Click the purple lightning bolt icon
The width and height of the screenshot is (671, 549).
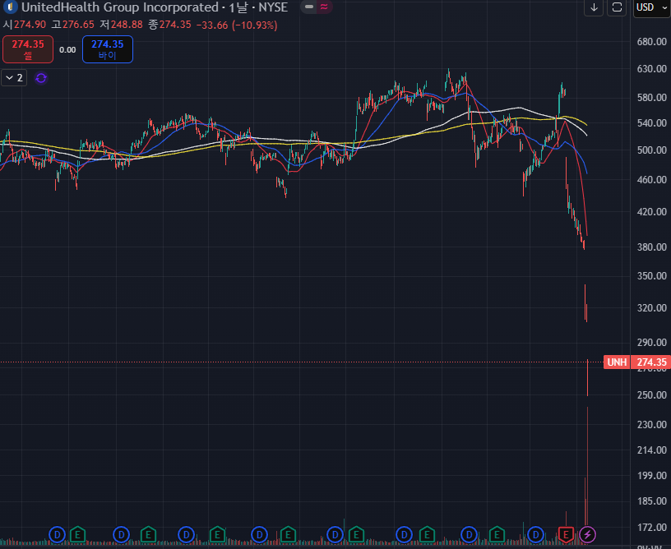pos(588,534)
